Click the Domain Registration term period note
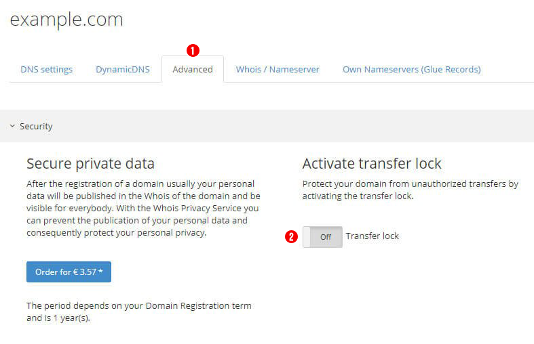 (x=139, y=311)
